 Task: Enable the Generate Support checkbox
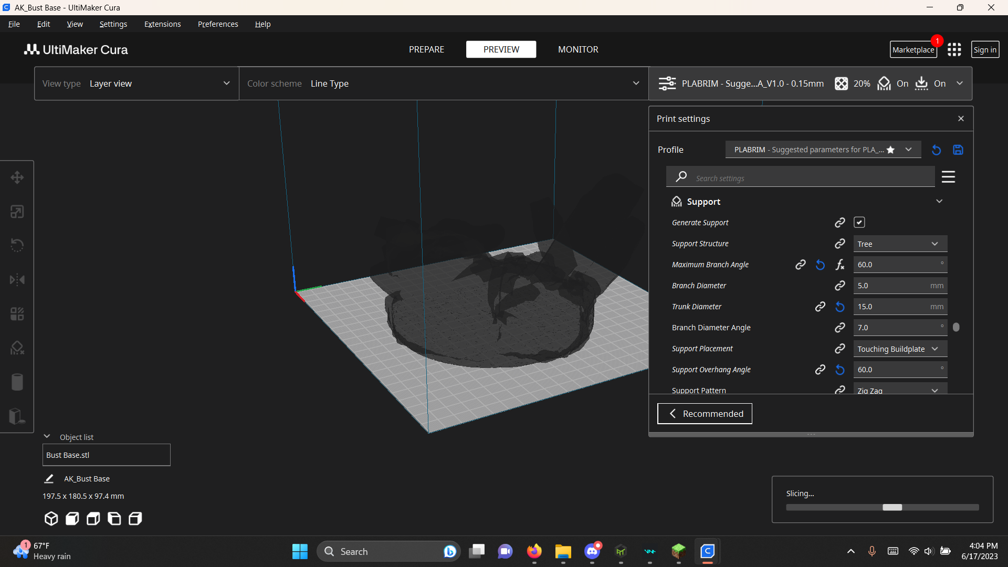(x=859, y=222)
